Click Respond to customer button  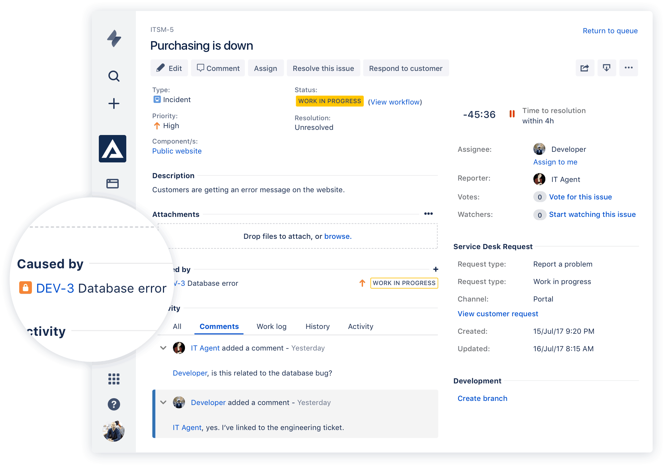406,68
